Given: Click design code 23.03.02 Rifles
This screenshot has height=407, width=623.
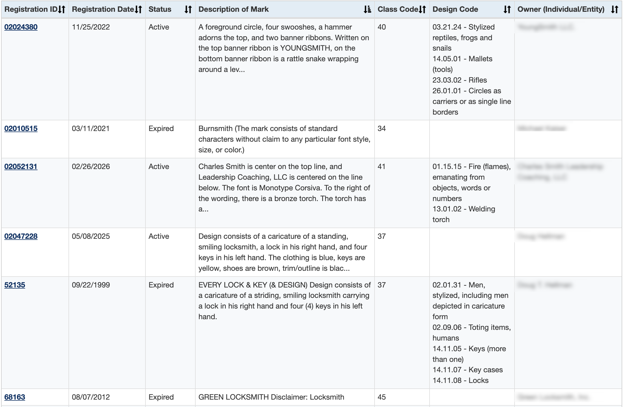Looking at the screenshot, I should coord(460,80).
